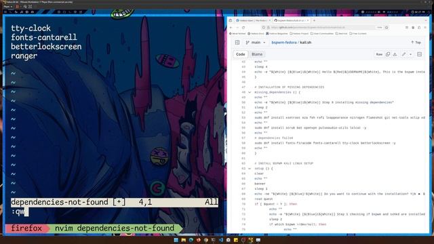The height and width of the screenshot is (244, 434).
Task: Click the nvim dependencies-not-found bar segment
Action: pos(115,228)
